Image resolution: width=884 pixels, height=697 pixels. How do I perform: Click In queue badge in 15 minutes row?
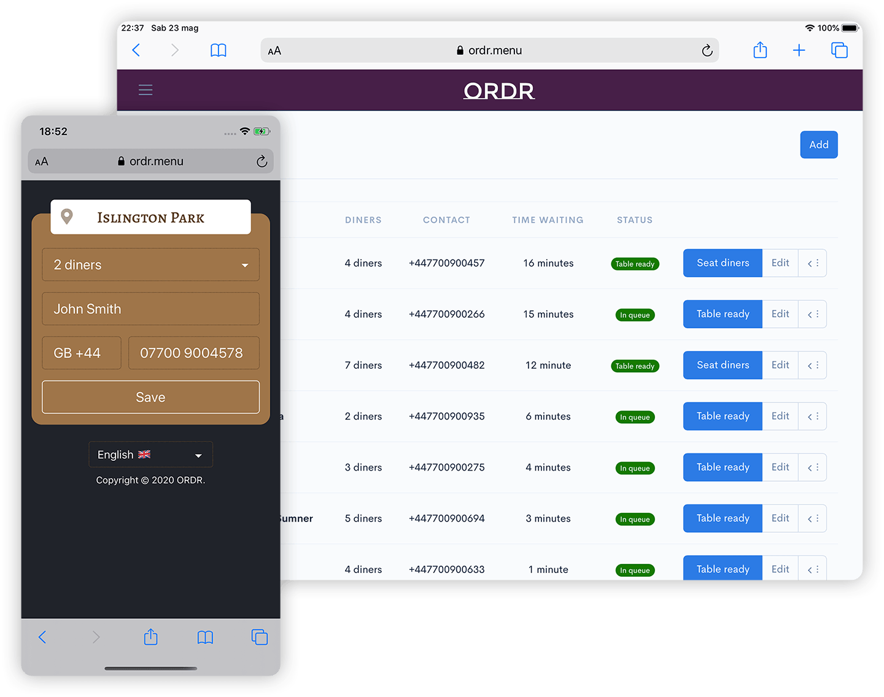click(x=635, y=315)
